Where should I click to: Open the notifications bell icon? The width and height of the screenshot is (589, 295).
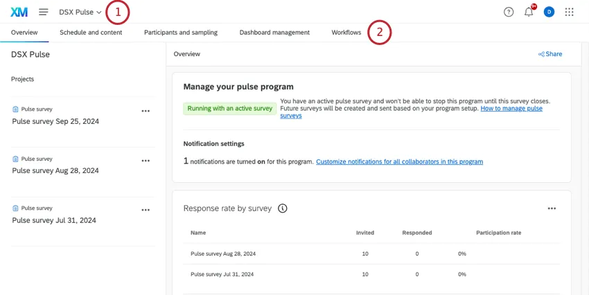tap(529, 12)
